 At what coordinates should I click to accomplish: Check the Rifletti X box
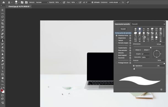134,50
